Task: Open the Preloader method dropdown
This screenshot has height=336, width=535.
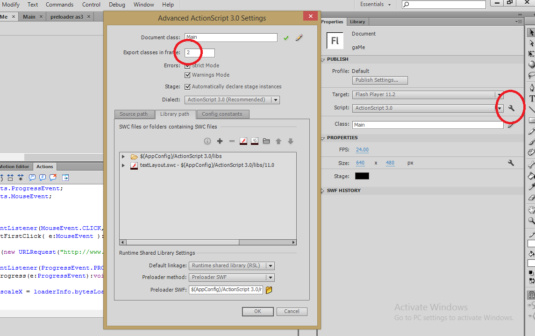Action: [232, 277]
